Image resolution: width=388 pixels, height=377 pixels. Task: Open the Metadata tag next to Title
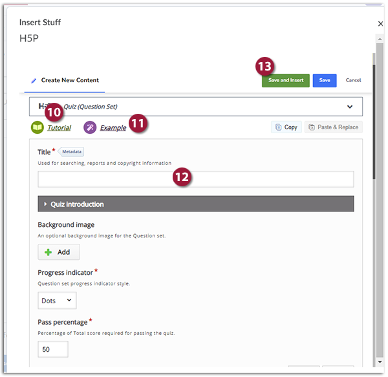(x=72, y=152)
